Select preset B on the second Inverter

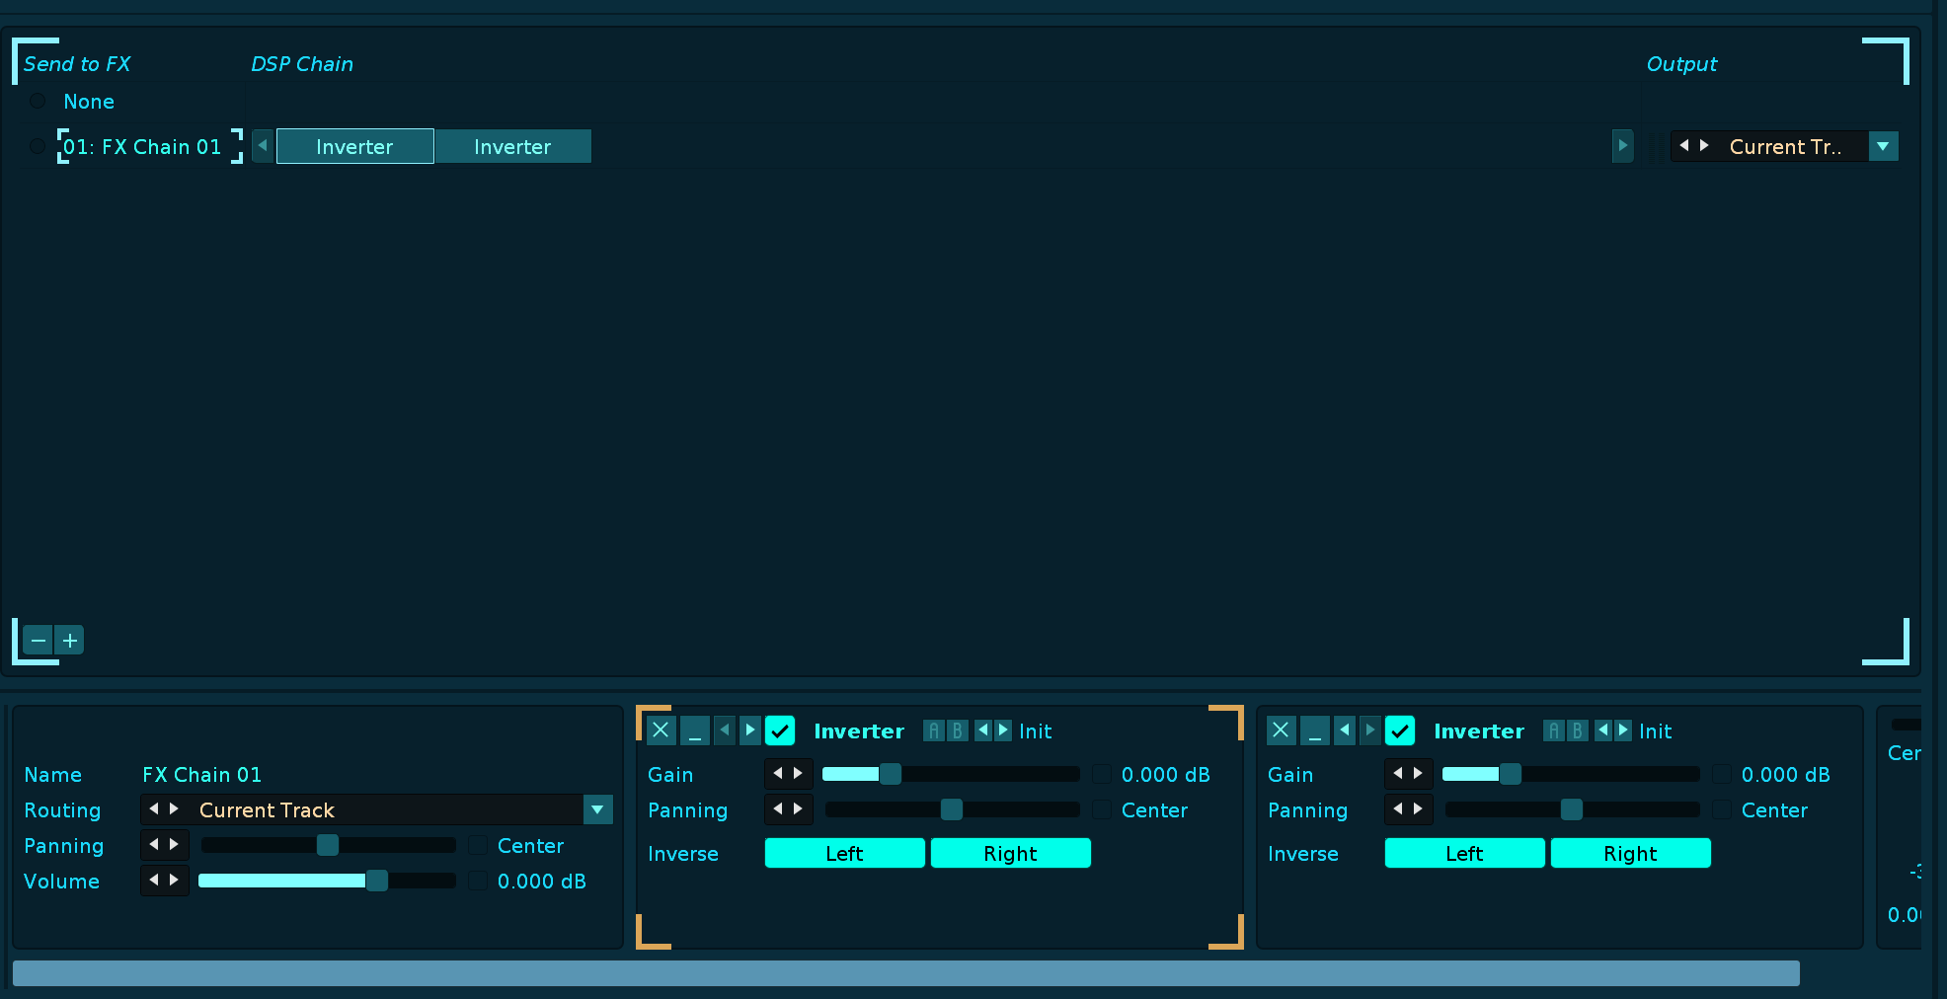(x=1577, y=730)
